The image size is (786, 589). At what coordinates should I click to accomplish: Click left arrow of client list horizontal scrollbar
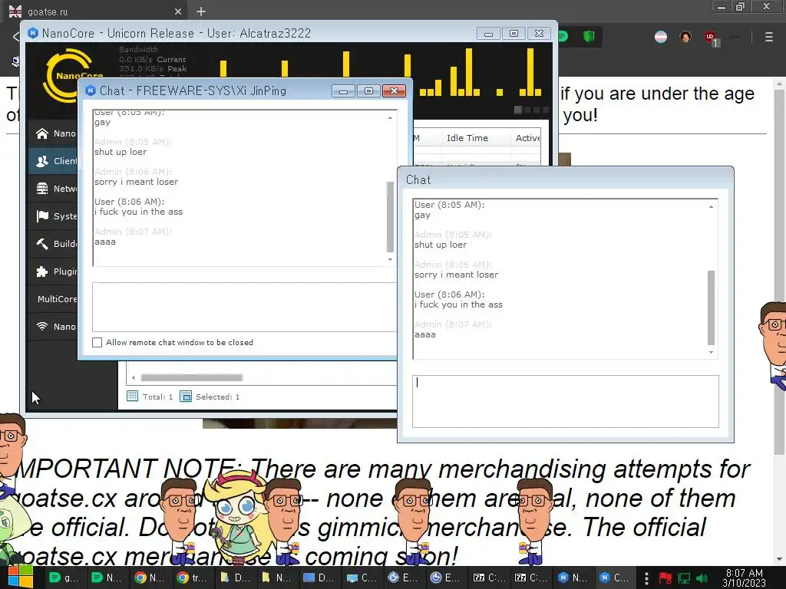(134, 377)
